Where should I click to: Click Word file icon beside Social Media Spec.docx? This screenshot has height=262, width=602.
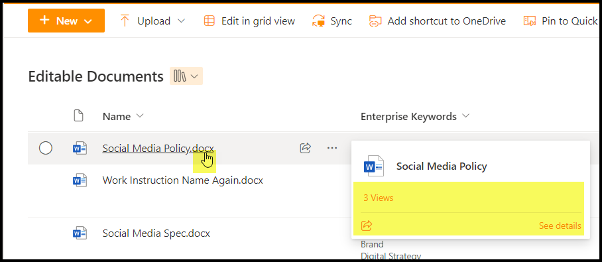point(80,233)
